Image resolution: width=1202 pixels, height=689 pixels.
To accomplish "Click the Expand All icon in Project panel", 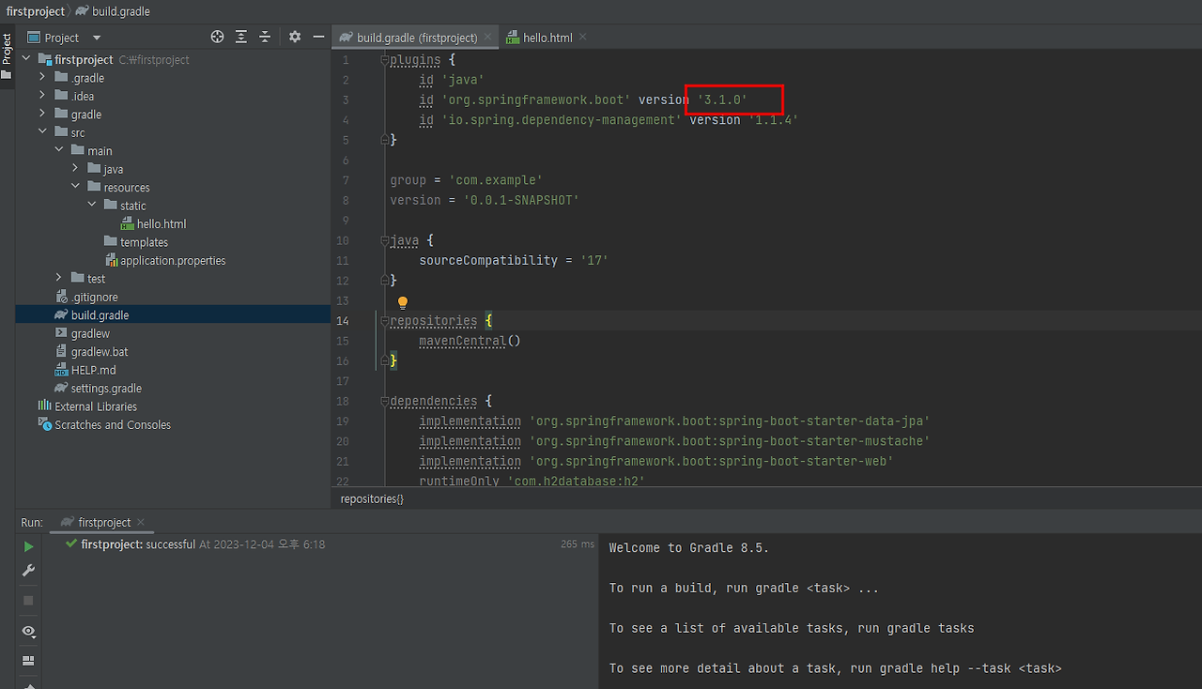I will point(241,37).
